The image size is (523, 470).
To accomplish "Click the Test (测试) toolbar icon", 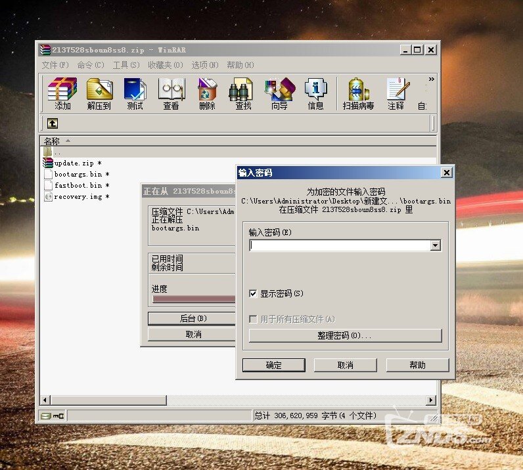I will (135, 93).
